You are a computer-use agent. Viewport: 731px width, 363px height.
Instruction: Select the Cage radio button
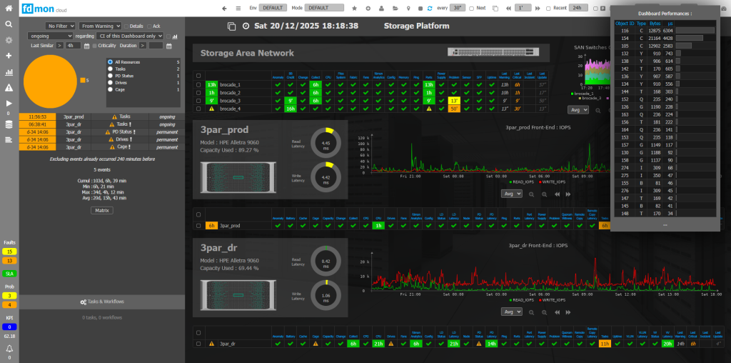pos(110,89)
